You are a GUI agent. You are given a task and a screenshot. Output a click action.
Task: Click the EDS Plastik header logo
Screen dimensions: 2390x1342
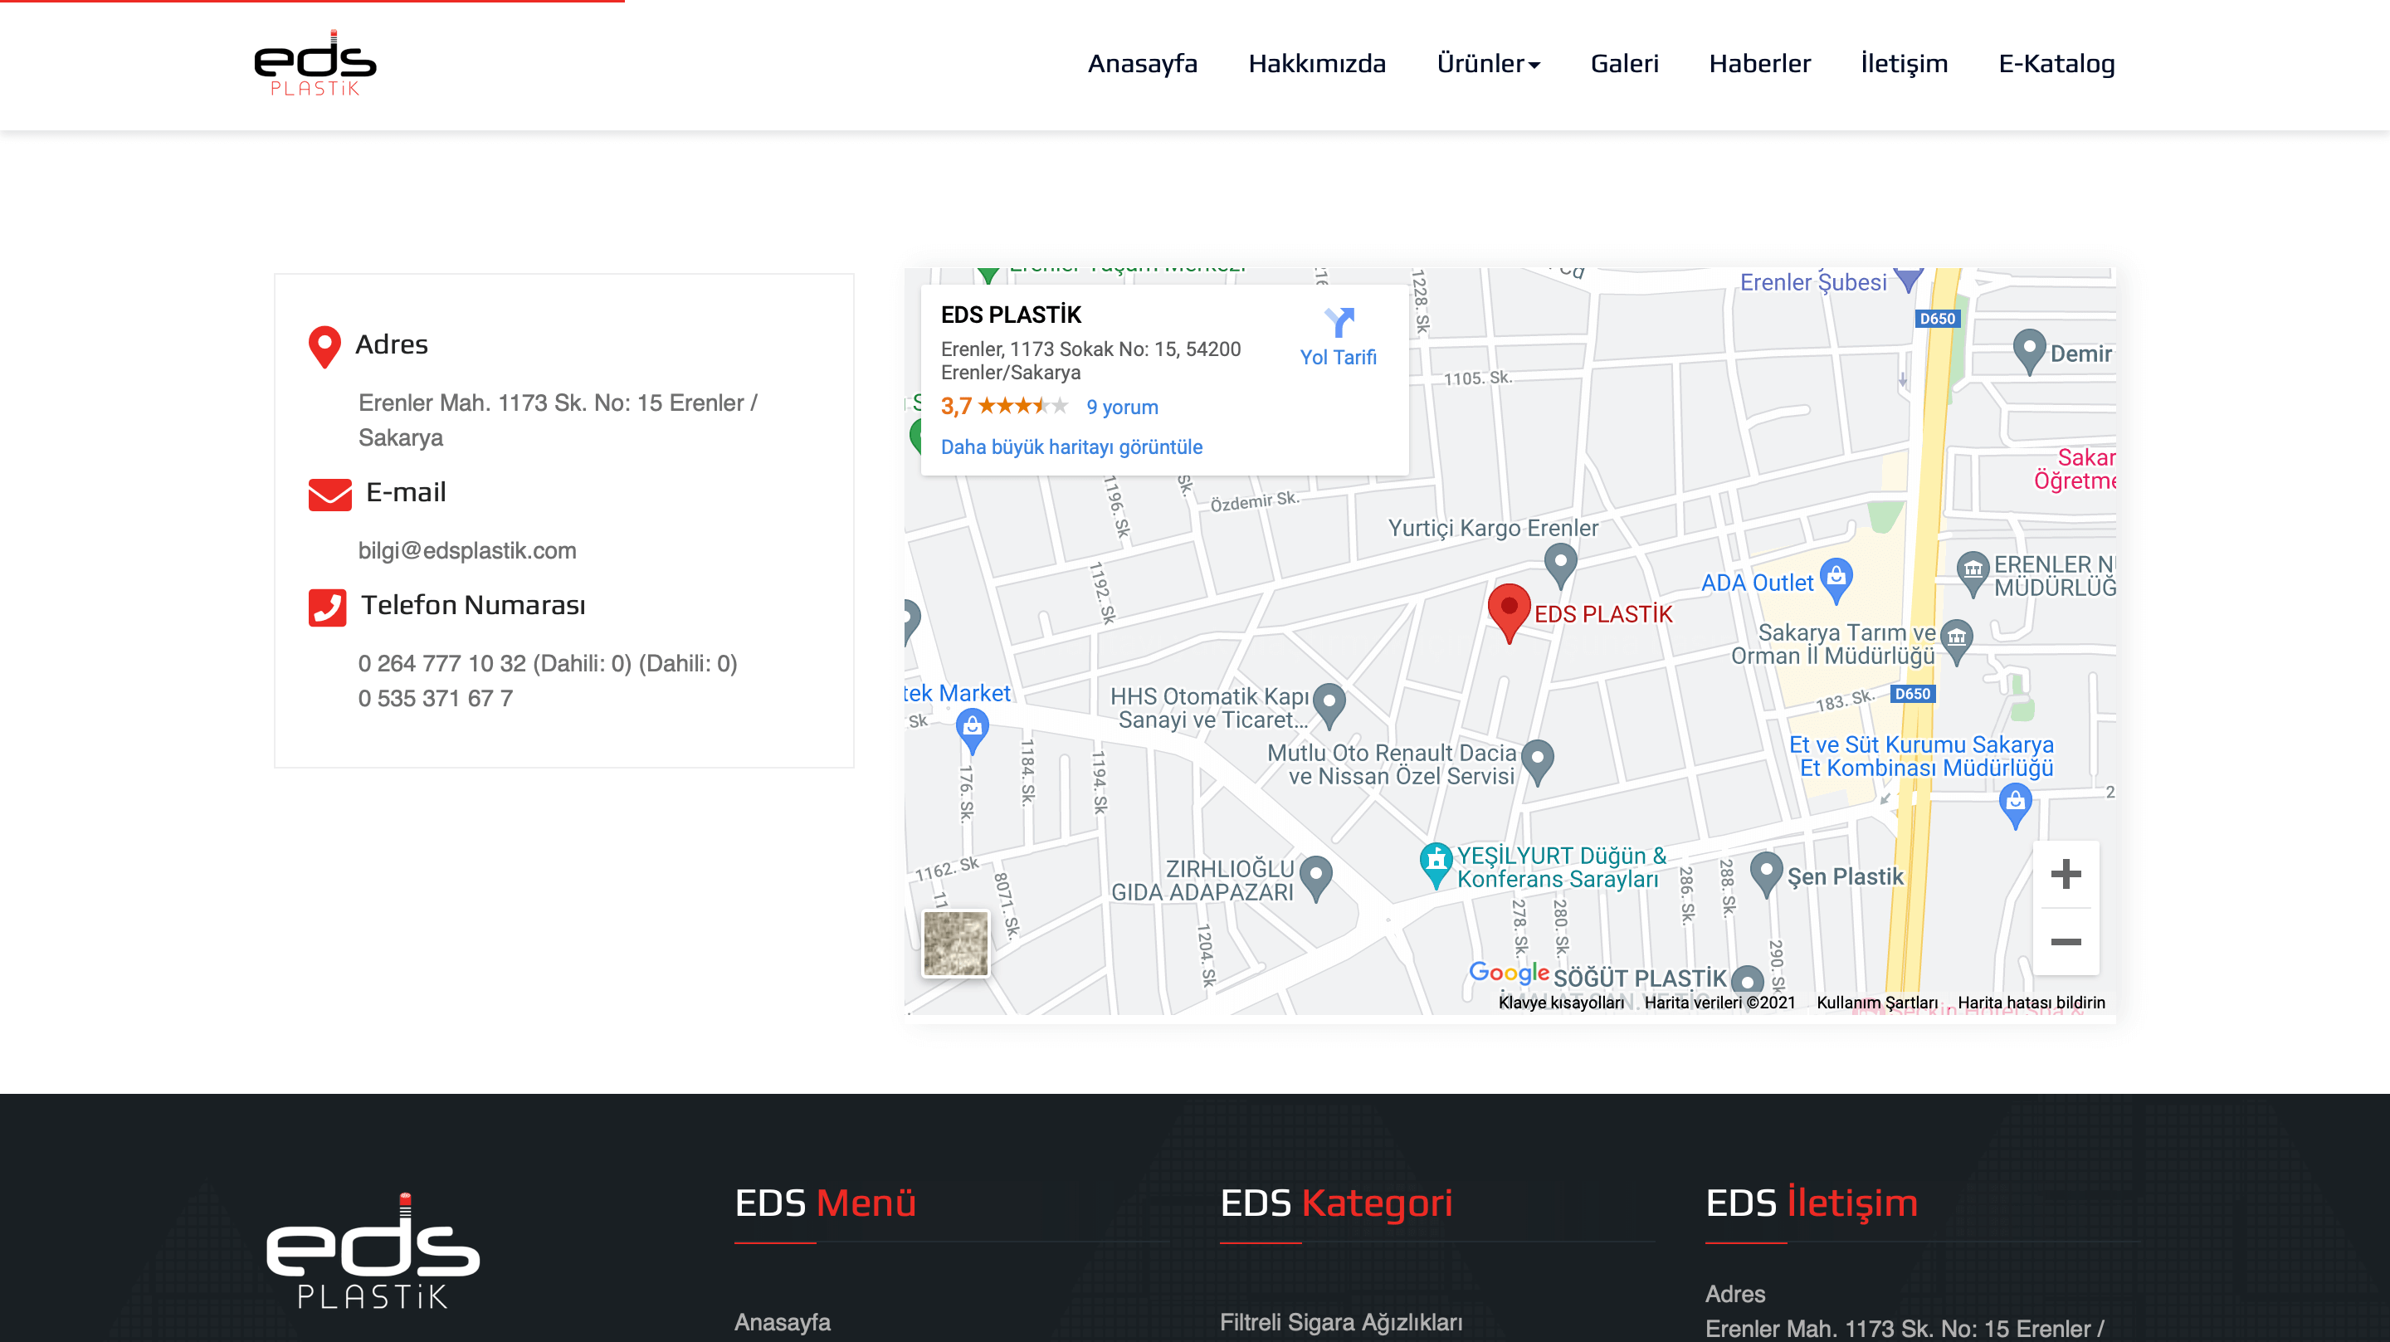tap(315, 63)
